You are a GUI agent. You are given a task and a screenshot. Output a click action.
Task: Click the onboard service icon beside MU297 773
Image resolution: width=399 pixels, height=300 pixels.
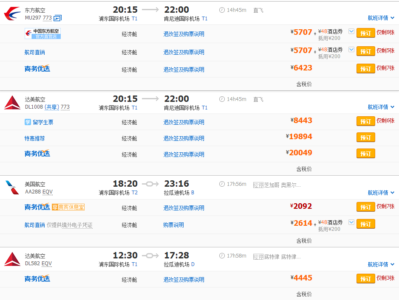coord(58,18)
